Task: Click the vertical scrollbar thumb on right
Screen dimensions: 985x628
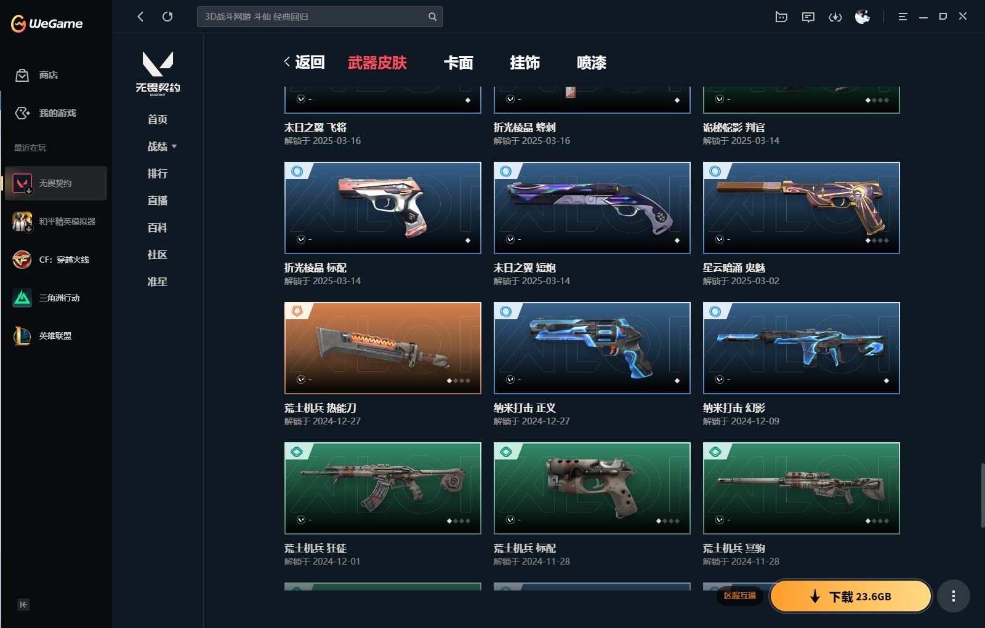Action: click(x=982, y=495)
